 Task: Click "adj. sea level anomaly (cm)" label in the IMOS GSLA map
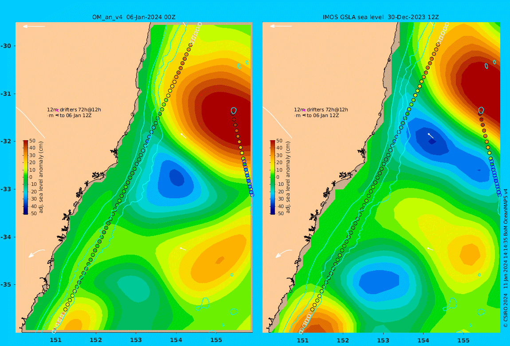(288, 177)
